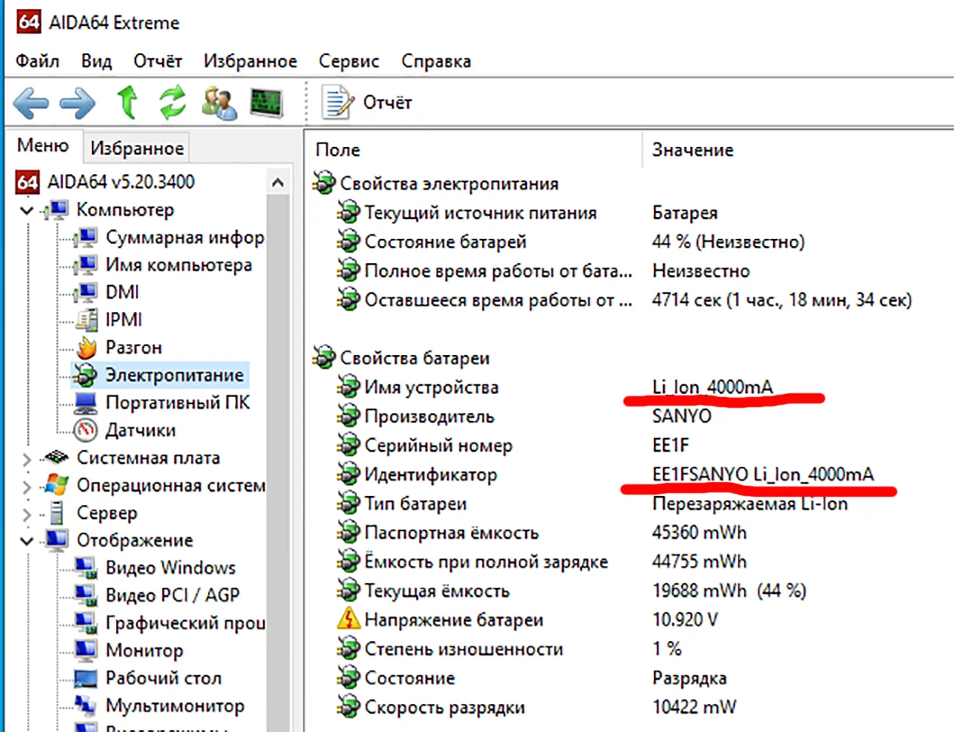Open the users management toolbar icon

[x=219, y=103]
